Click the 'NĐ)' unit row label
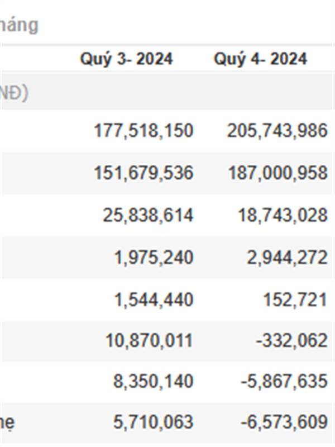This screenshot has height=447, width=335. click(14, 93)
